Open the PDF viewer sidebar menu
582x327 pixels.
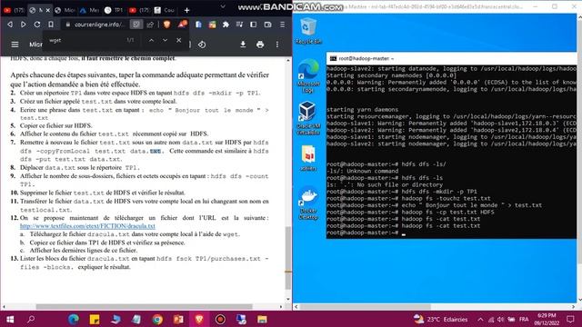(15, 45)
